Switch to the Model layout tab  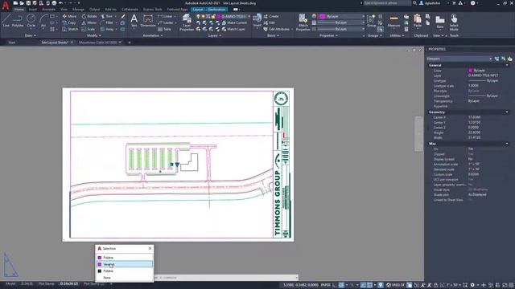point(10,283)
